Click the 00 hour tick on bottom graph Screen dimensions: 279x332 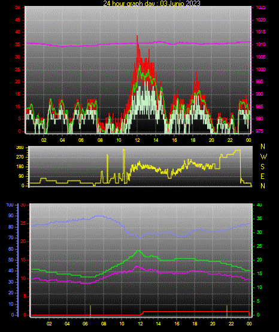(249, 324)
